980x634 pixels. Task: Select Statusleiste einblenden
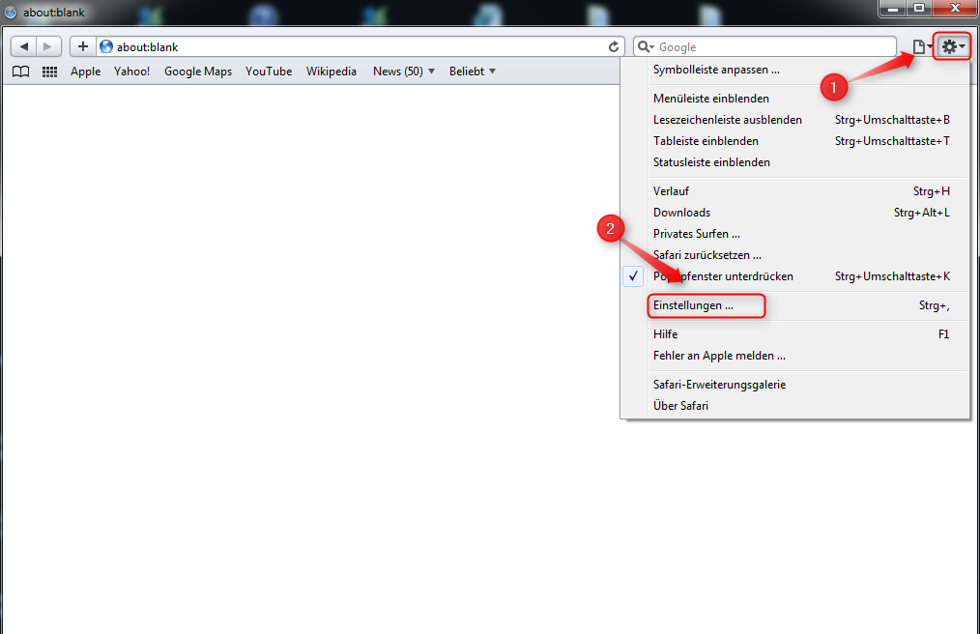(x=795, y=162)
